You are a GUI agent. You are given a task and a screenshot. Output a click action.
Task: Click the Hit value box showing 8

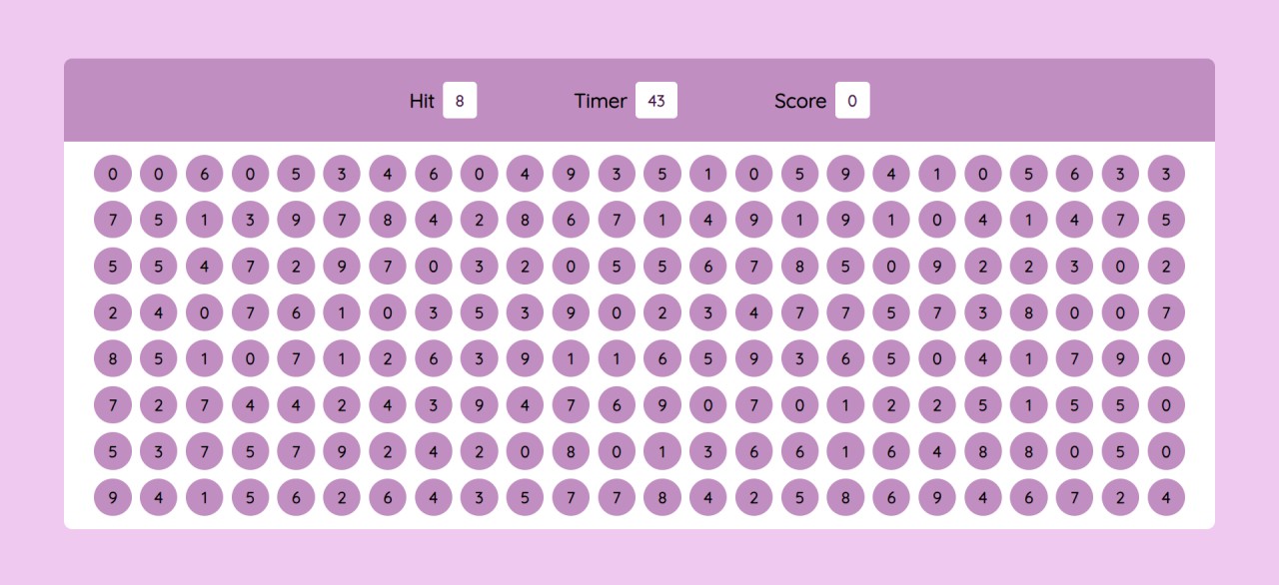pos(460,101)
